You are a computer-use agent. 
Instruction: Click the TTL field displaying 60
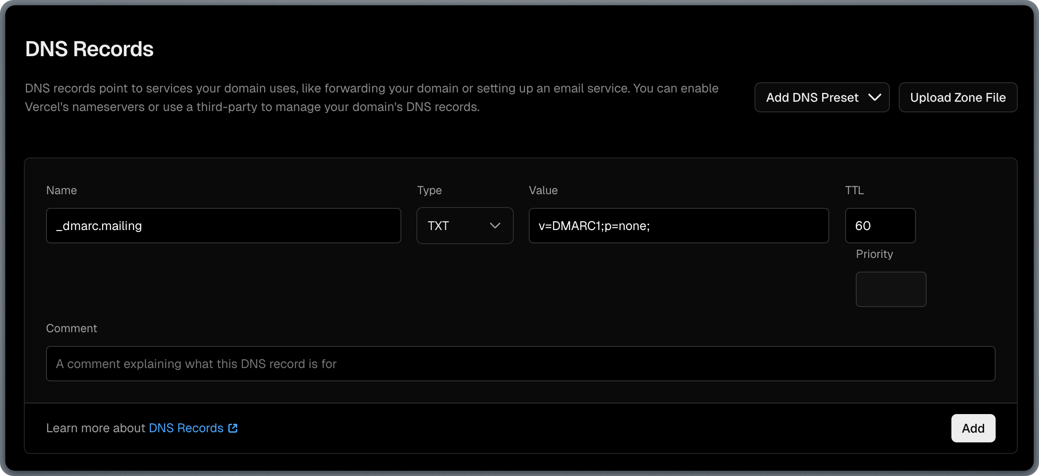coord(880,226)
